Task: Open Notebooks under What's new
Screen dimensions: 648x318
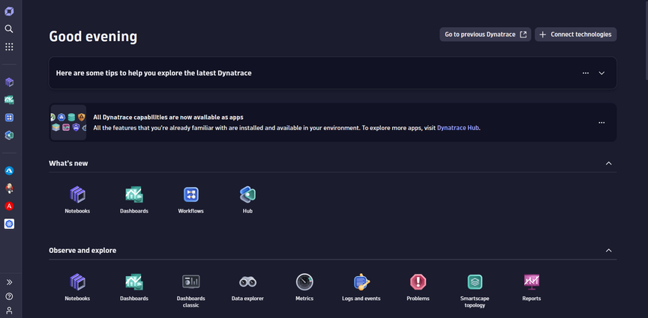Action: (77, 200)
